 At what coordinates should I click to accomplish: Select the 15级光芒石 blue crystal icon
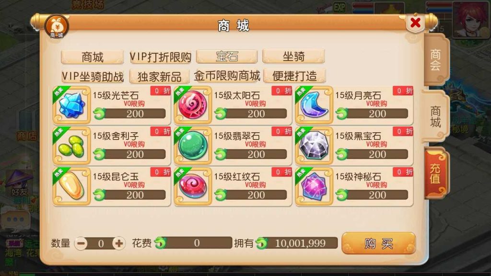(72, 105)
